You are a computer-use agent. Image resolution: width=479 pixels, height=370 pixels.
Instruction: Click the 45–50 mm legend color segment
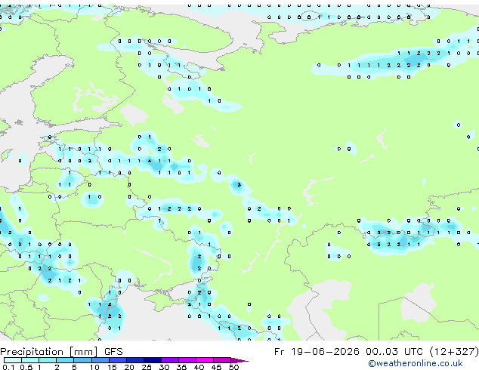tap(222, 360)
